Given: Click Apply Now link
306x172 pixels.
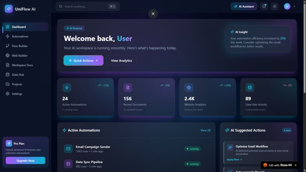Looking at the screenshot, I should [x=234, y=159].
